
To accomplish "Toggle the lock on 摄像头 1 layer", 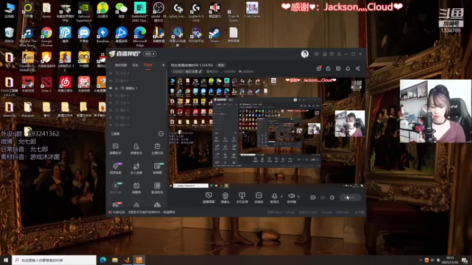I will 116,88.
